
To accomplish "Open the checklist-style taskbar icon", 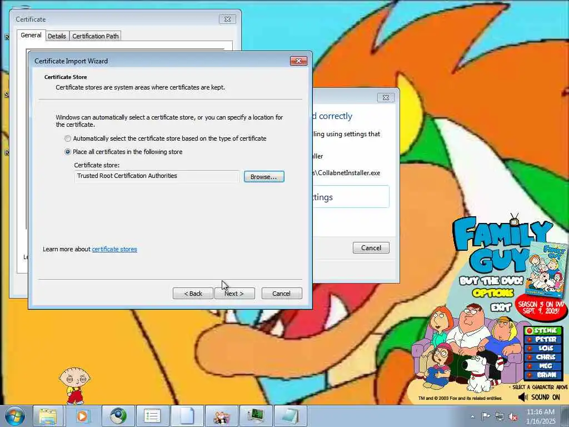I will tap(152, 416).
